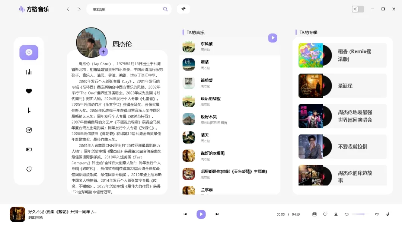Skip to next track
This screenshot has width=402, height=225.
(217, 214)
